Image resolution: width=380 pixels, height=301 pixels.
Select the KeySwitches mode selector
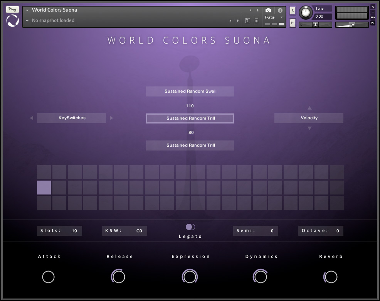click(x=72, y=118)
